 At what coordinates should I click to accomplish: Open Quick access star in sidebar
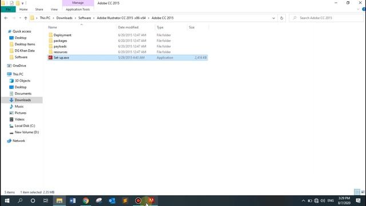click(10, 31)
